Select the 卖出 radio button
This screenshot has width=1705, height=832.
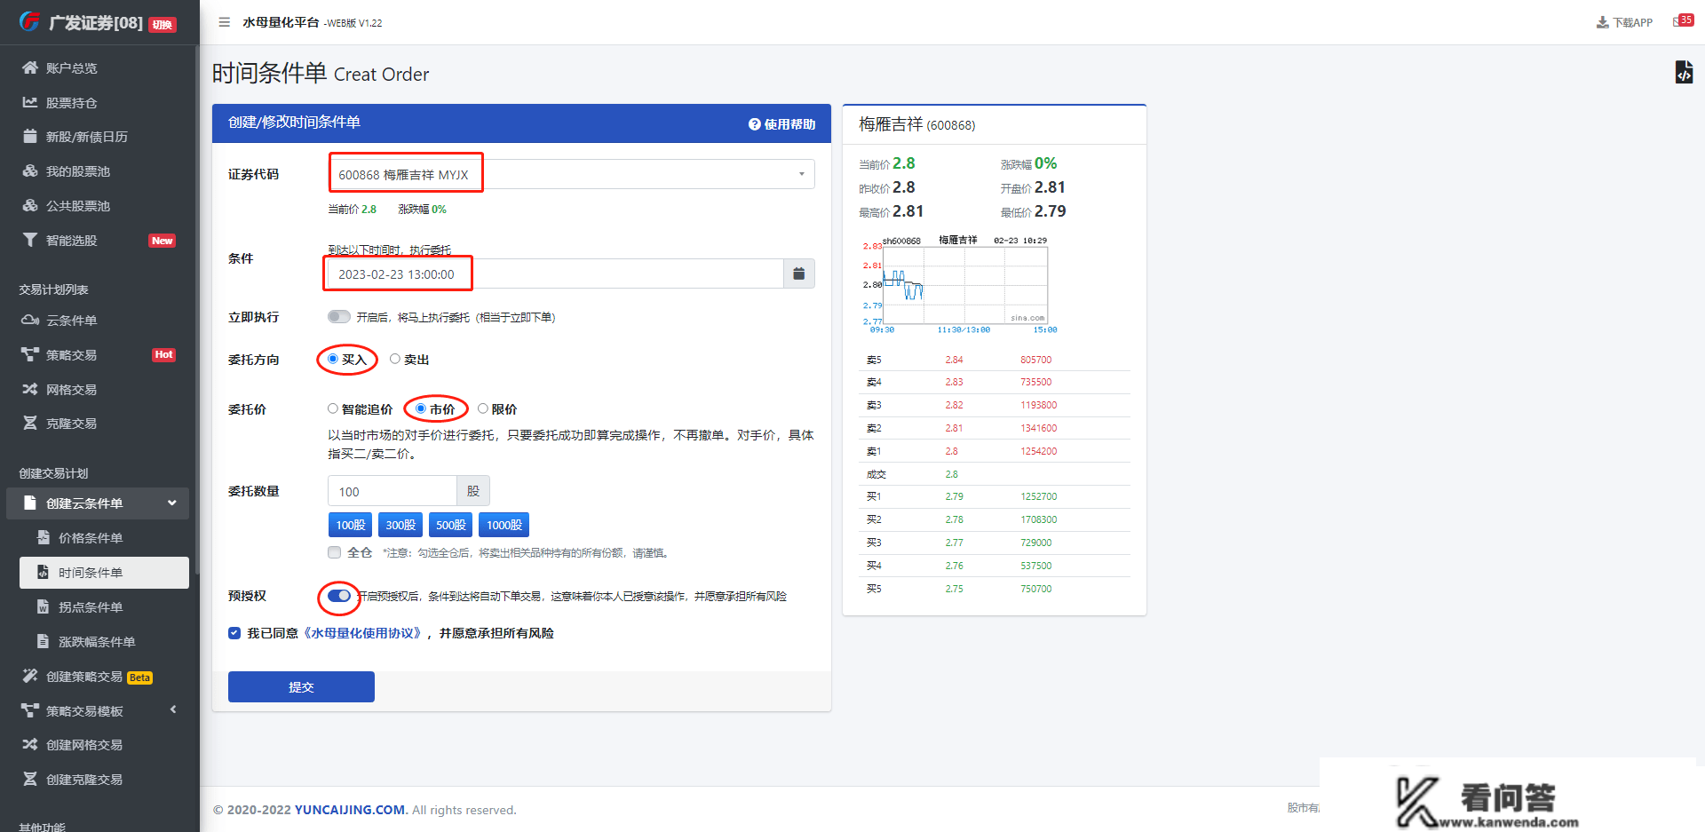pyautogui.click(x=395, y=359)
